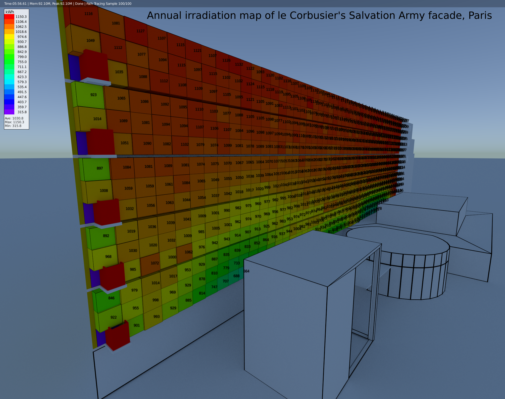Click the yellow 974.6 legend swatch
505x399 pixels.
(x=9, y=37)
